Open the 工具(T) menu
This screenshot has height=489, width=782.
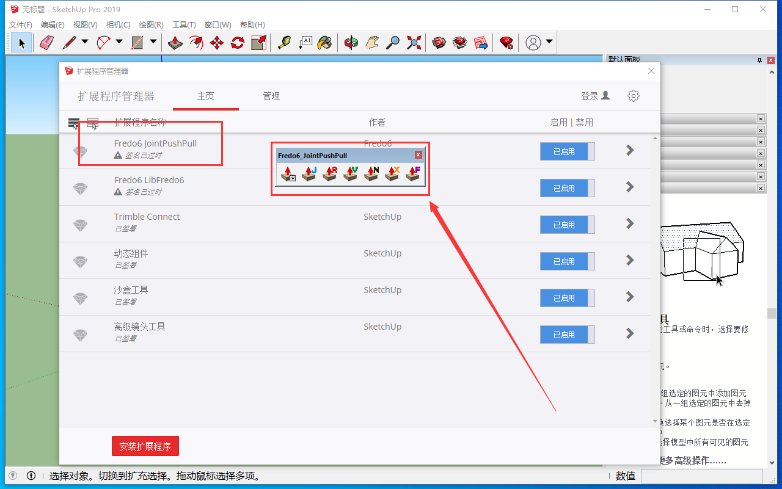point(184,25)
